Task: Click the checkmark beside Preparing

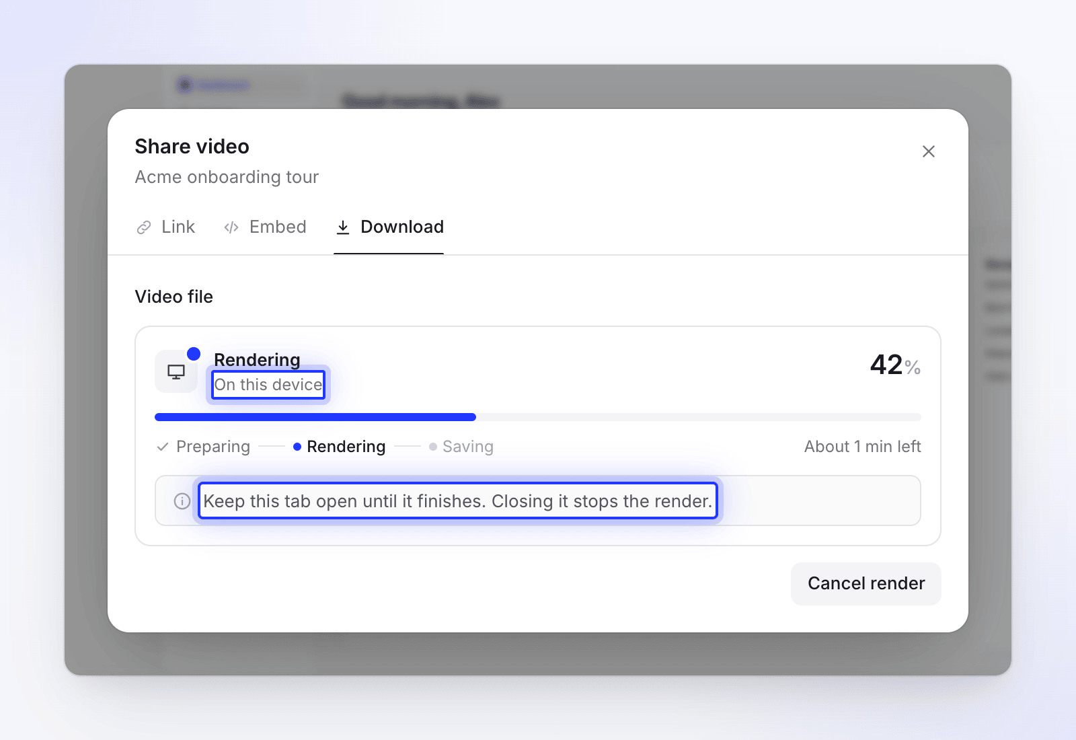Action: point(162,447)
